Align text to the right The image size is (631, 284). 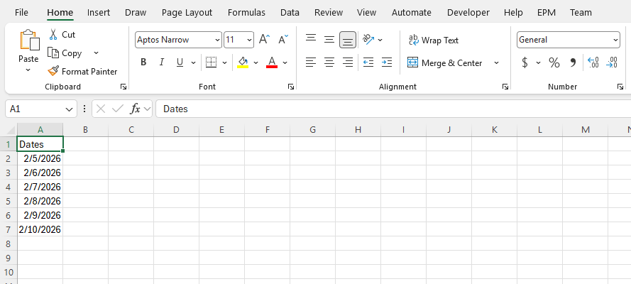click(x=348, y=62)
